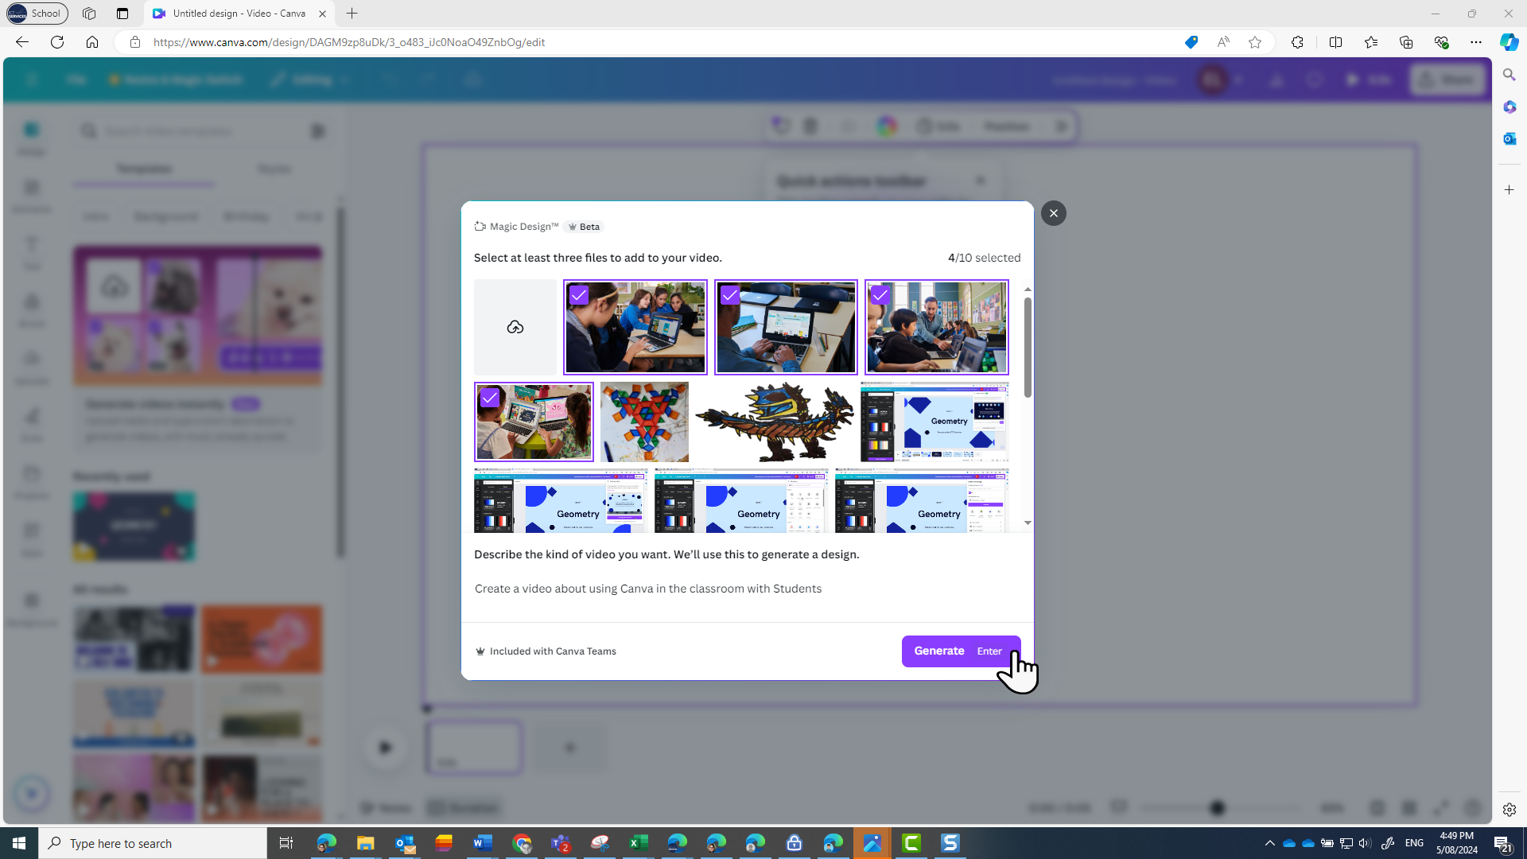1527x859 pixels.
Task: Open Excel from the taskbar
Action: (639, 843)
